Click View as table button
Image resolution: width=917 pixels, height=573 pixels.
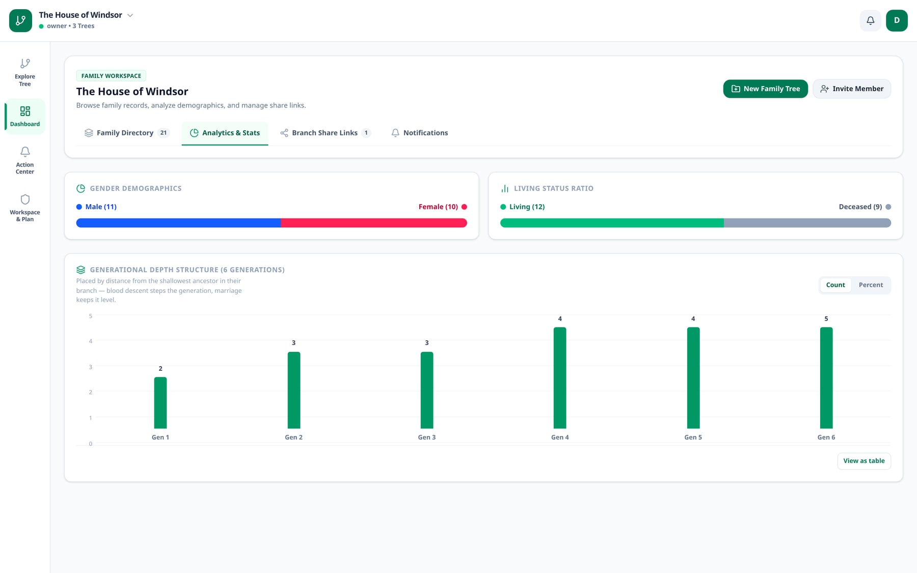[x=864, y=461]
